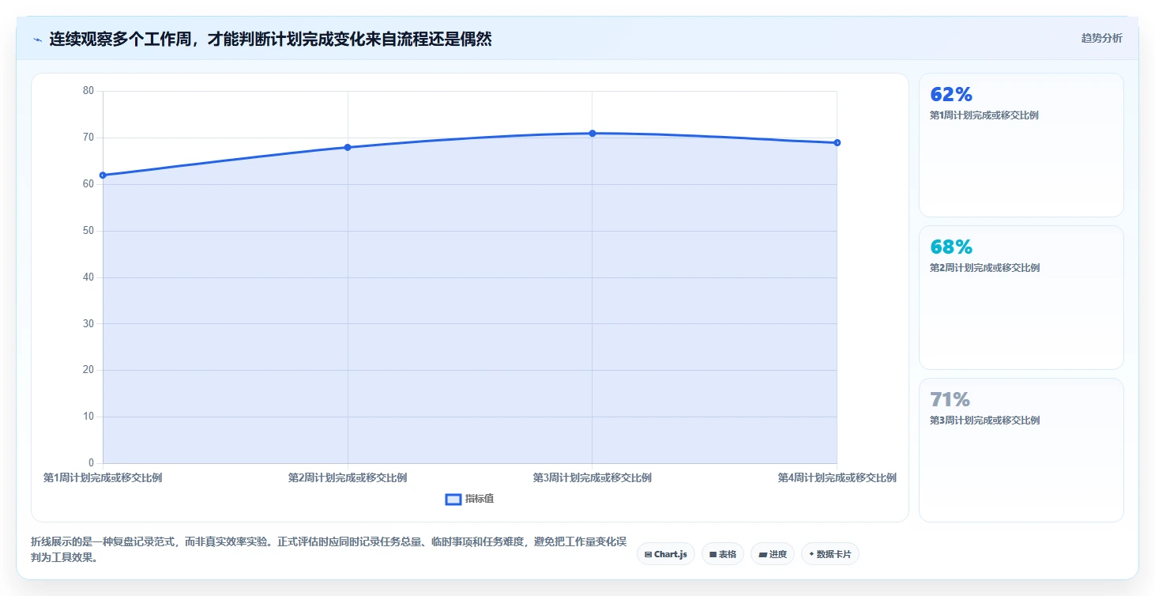The width and height of the screenshot is (1155, 596).
Task: Open the 68% data card
Action: point(1021,297)
